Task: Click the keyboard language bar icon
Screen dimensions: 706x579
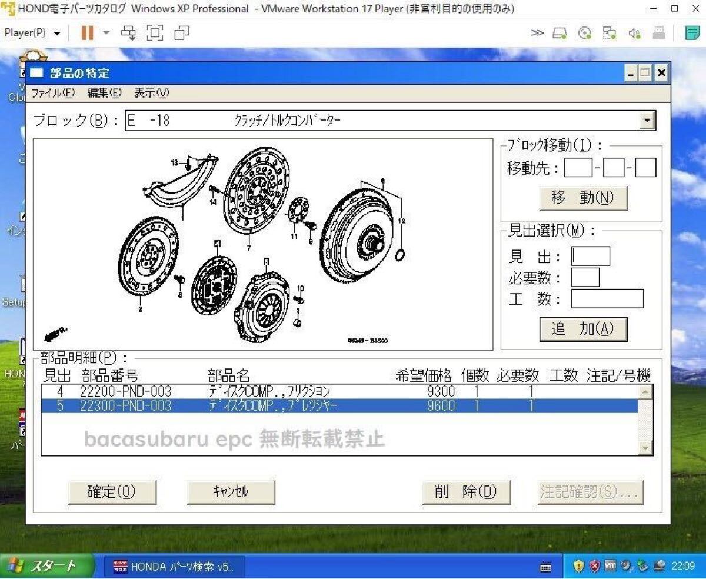Action: 545,567
